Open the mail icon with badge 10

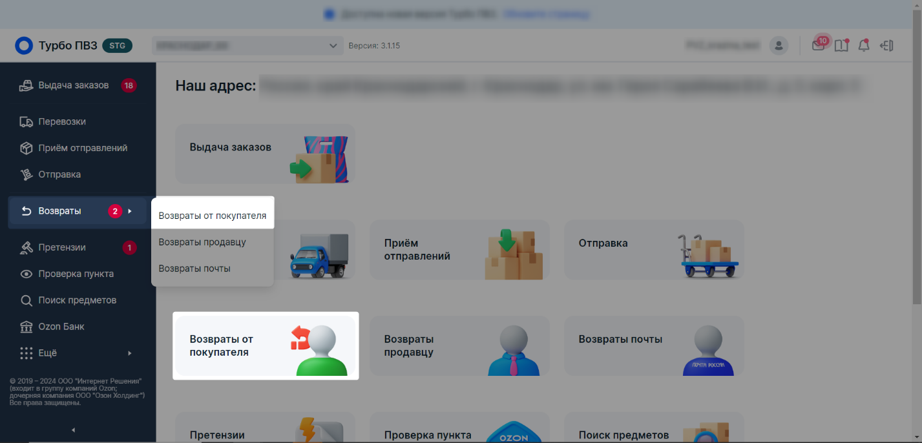(819, 45)
